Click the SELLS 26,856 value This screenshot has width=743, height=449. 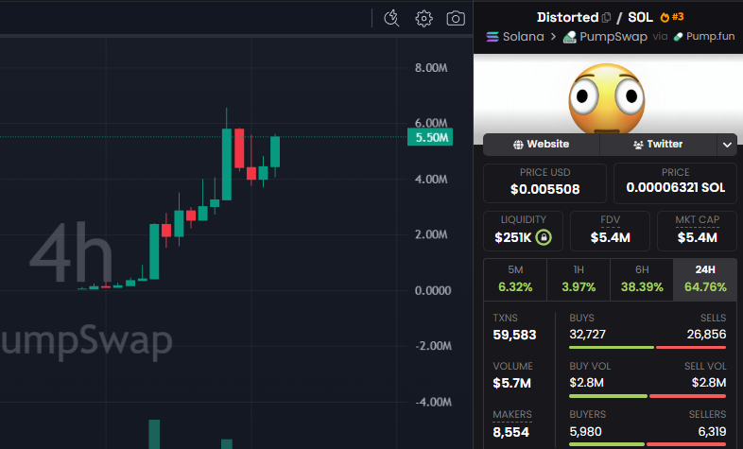coord(706,335)
